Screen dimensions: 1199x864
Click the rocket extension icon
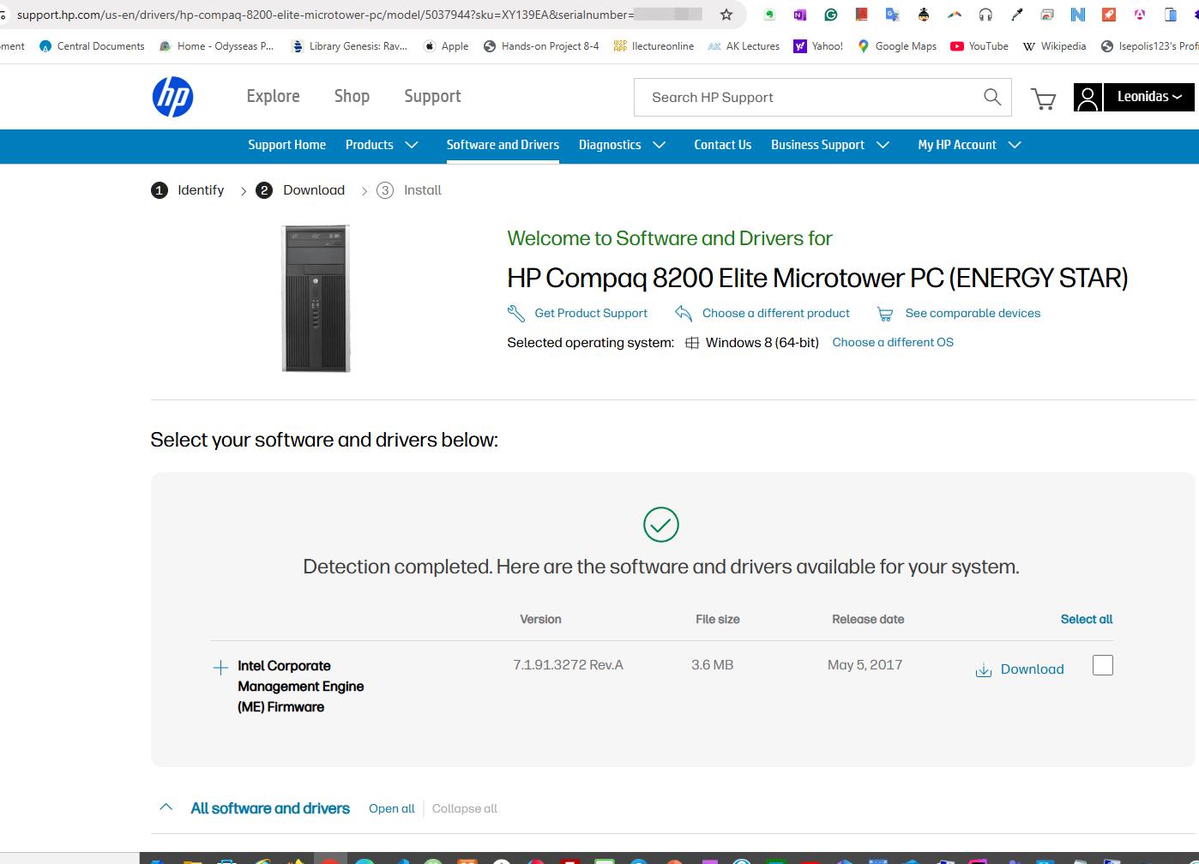(x=1109, y=15)
